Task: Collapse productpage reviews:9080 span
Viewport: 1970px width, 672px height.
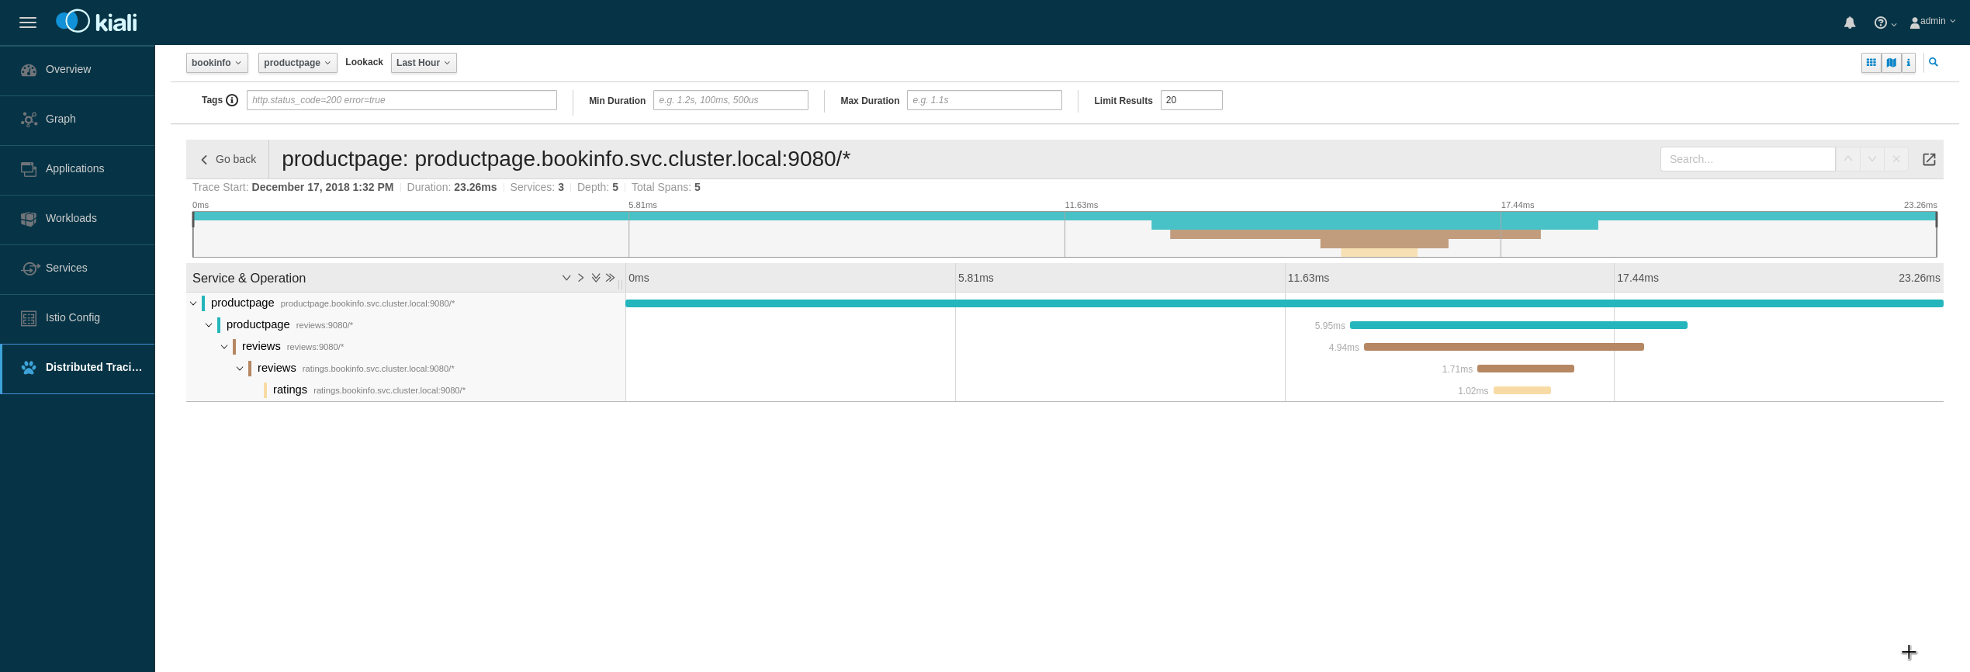Action: (209, 325)
